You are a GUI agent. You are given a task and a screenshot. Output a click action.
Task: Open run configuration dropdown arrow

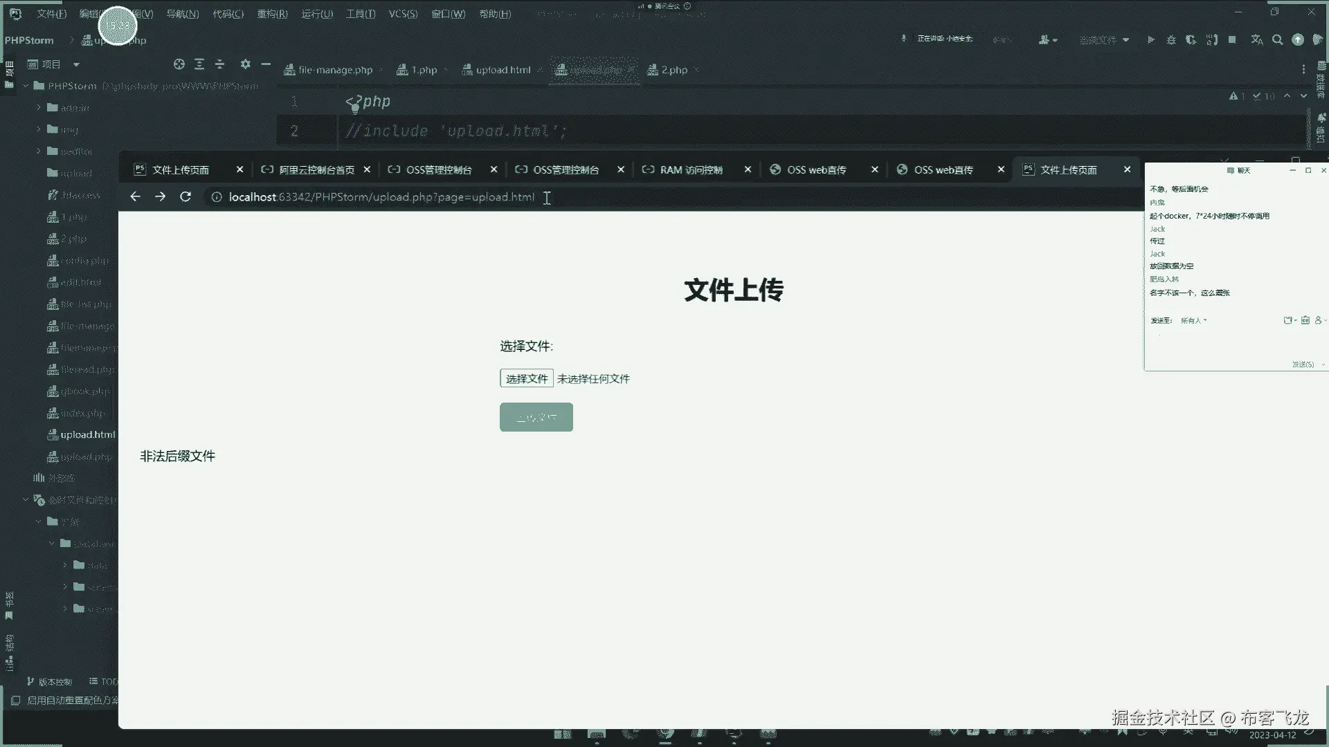(x=1125, y=40)
